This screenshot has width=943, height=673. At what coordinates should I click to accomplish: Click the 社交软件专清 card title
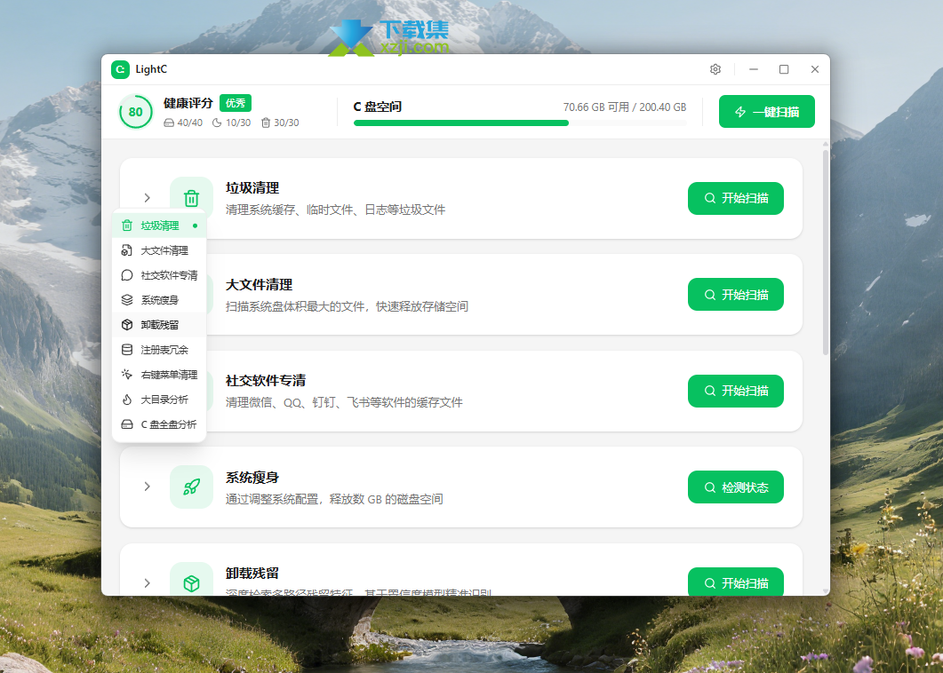(266, 380)
